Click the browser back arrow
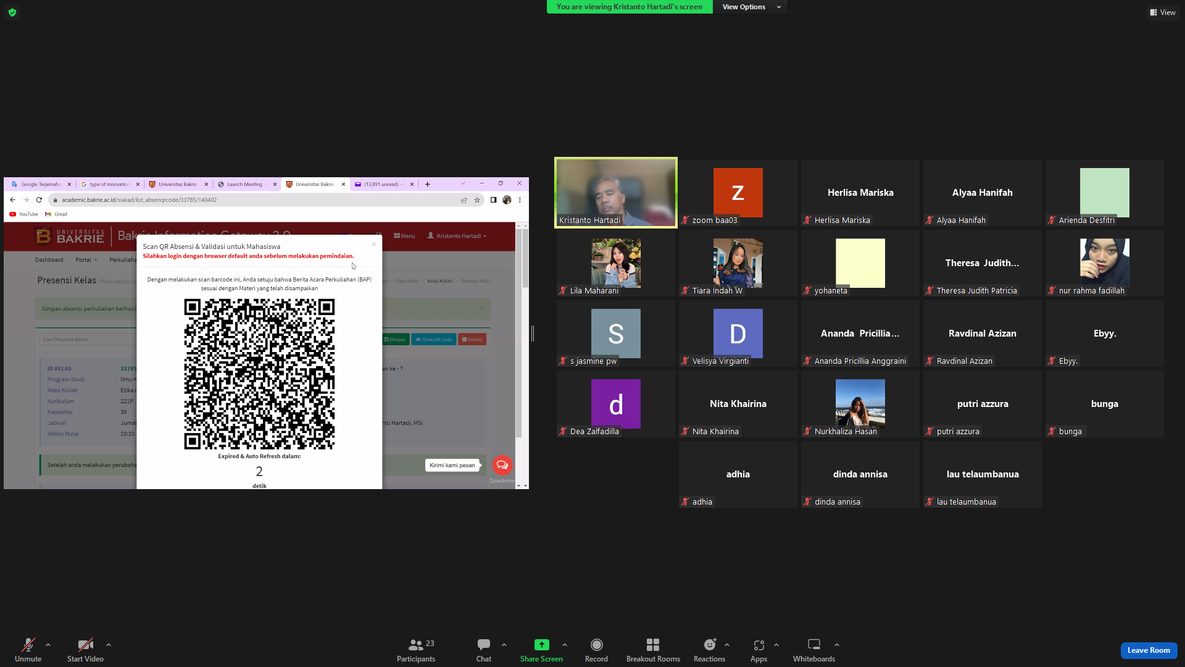Image resolution: width=1185 pixels, height=667 pixels. [12, 200]
